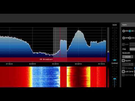Select the WFM demodulation mode
Image resolution: width=135 pixels, height=101 pixels.
(124, 38)
